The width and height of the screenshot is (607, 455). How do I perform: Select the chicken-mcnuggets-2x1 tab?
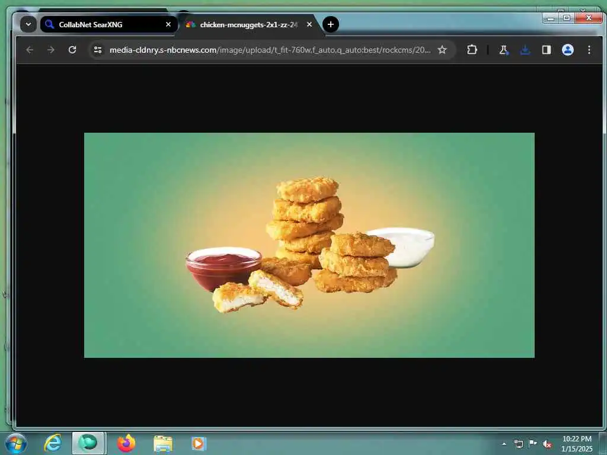[x=249, y=24]
